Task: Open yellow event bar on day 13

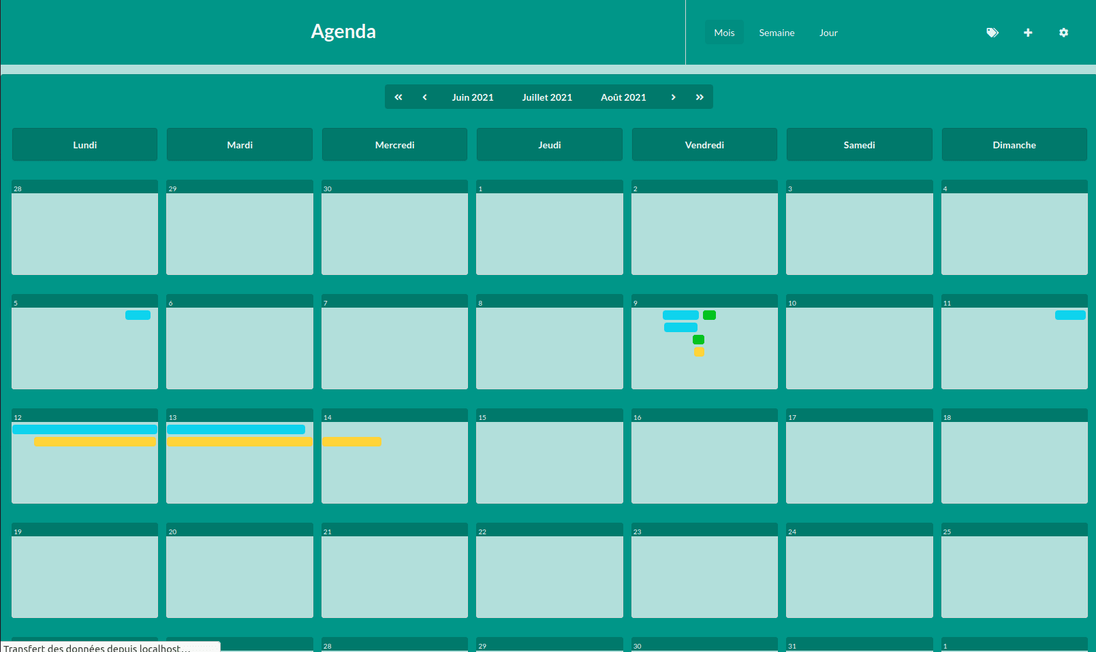Action: click(240, 442)
